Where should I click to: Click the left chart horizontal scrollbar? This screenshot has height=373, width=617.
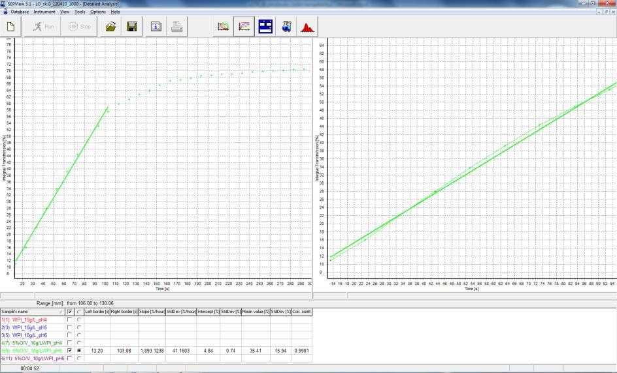[156, 295]
